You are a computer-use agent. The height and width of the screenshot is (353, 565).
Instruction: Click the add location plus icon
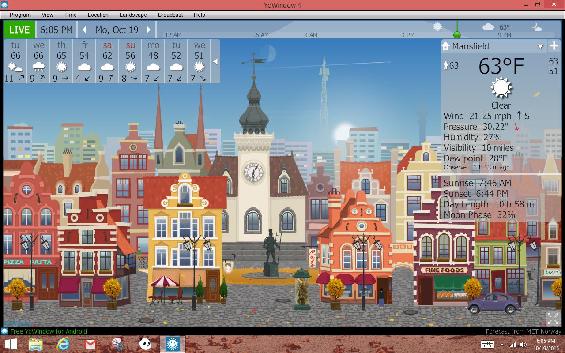pos(554,46)
